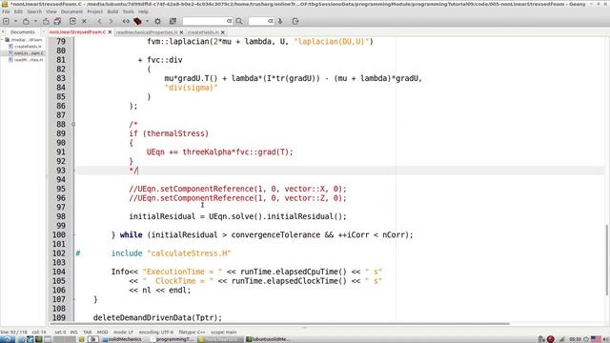Navigate back one location arrow
The height and width of the screenshot is (343, 610).
99,21
